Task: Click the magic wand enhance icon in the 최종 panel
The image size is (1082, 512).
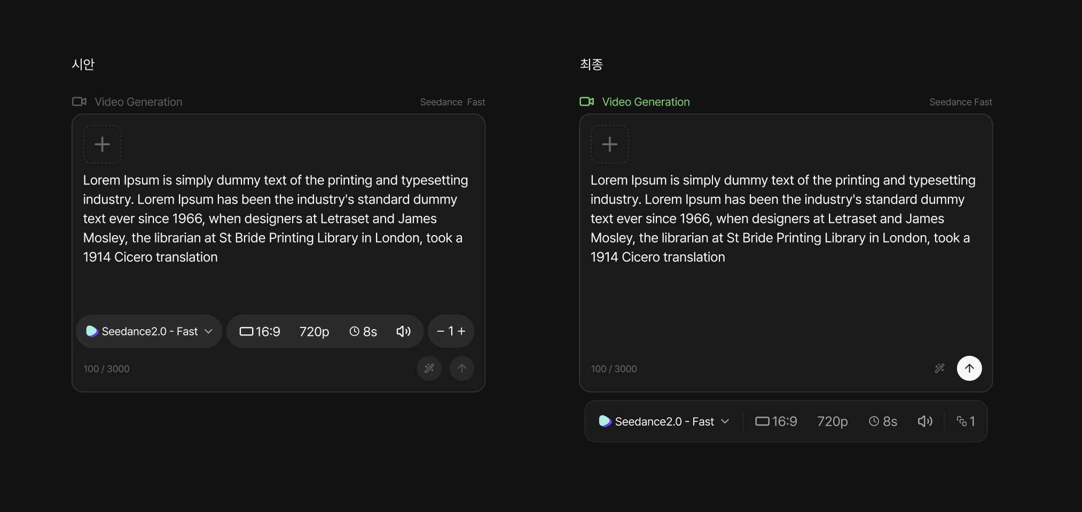Action: [939, 369]
